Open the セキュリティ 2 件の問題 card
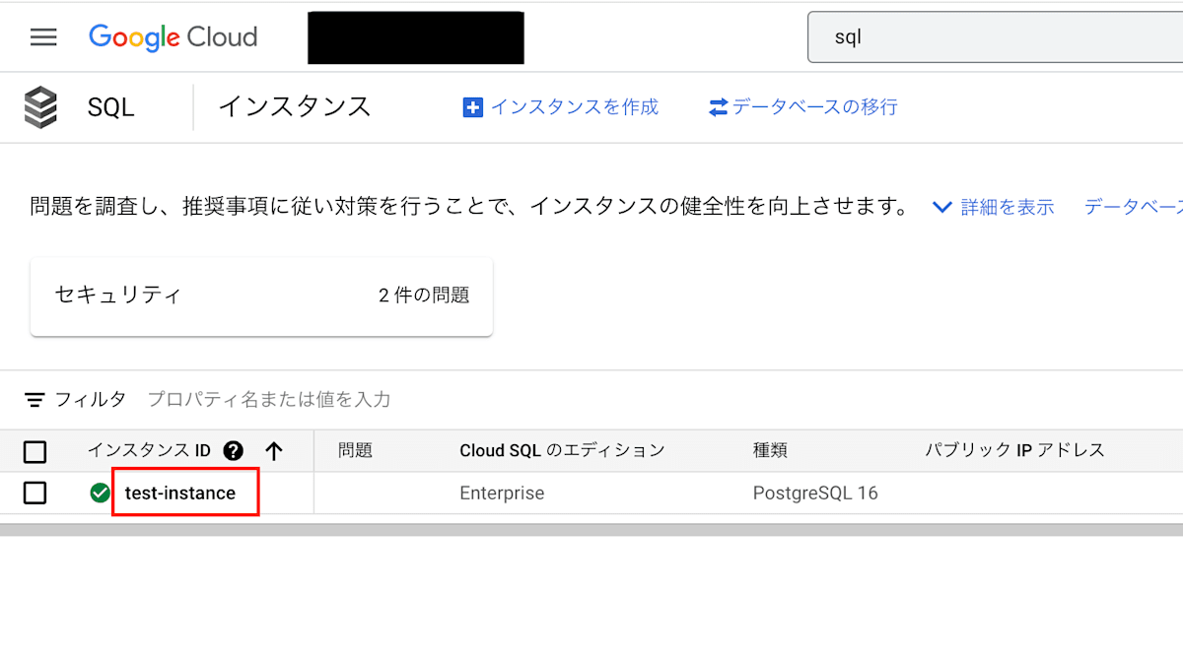1183x659 pixels. click(x=261, y=297)
